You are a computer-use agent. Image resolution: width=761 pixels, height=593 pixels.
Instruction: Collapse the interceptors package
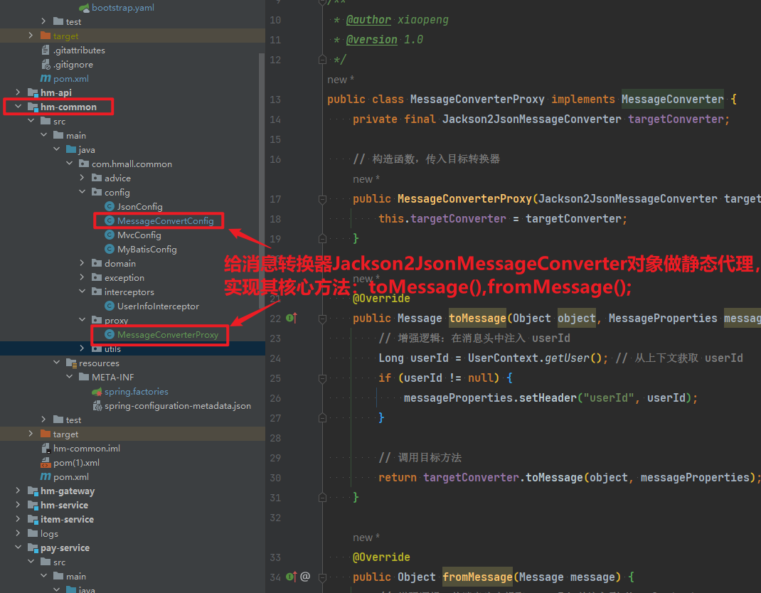click(83, 292)
